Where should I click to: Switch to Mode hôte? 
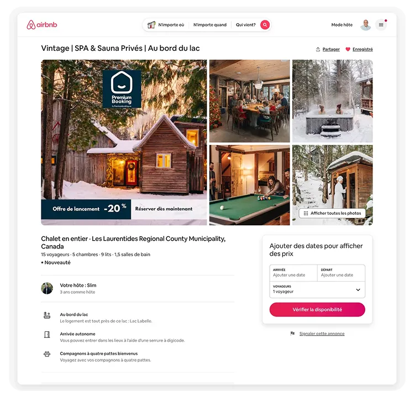342,25
